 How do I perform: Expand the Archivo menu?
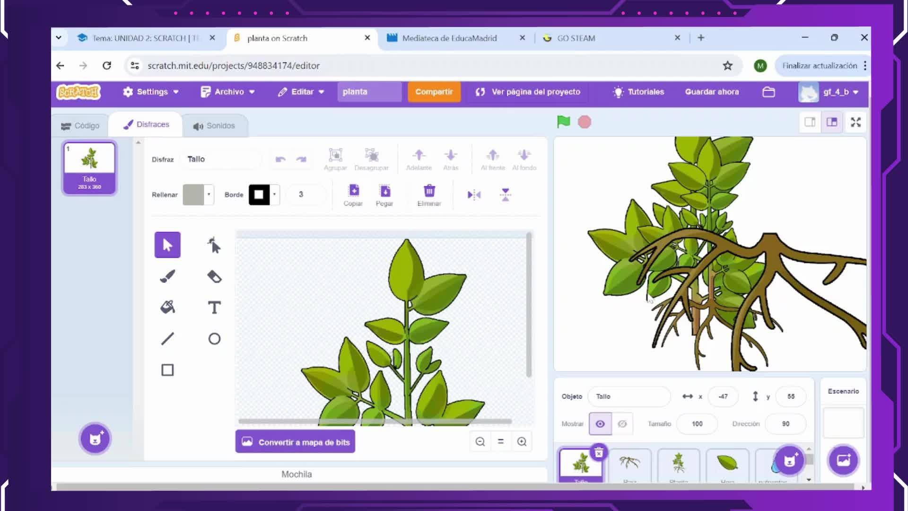[x=228, y=92]
